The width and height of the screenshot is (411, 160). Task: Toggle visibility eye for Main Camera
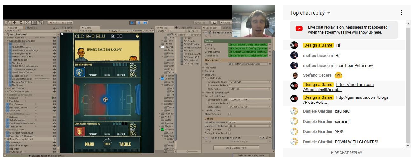click(54, 38)
